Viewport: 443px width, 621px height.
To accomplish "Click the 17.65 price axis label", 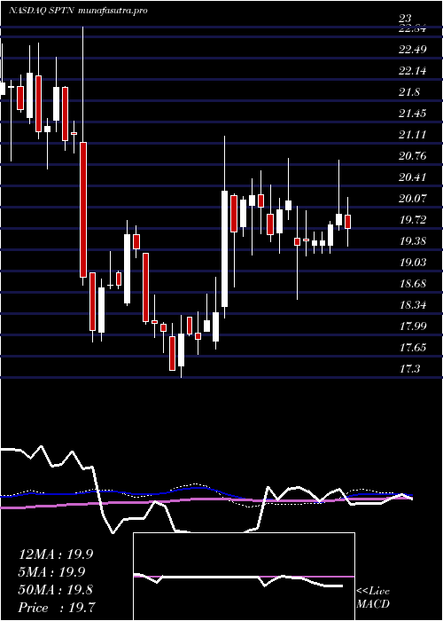I will 413,348.
